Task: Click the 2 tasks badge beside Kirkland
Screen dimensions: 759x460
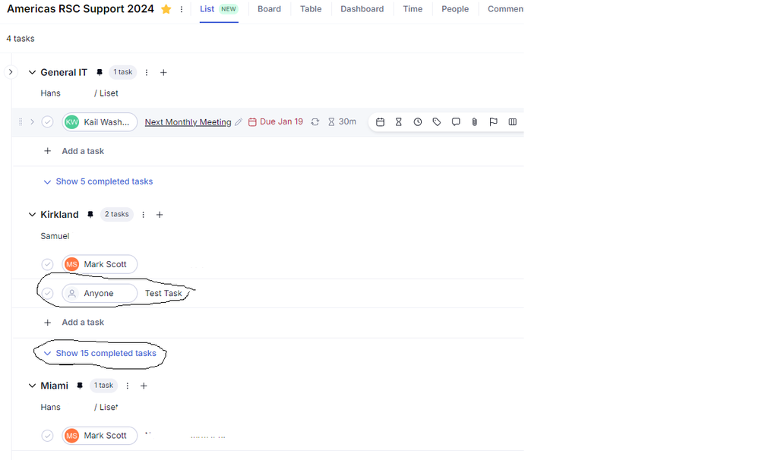Action: 117,214
